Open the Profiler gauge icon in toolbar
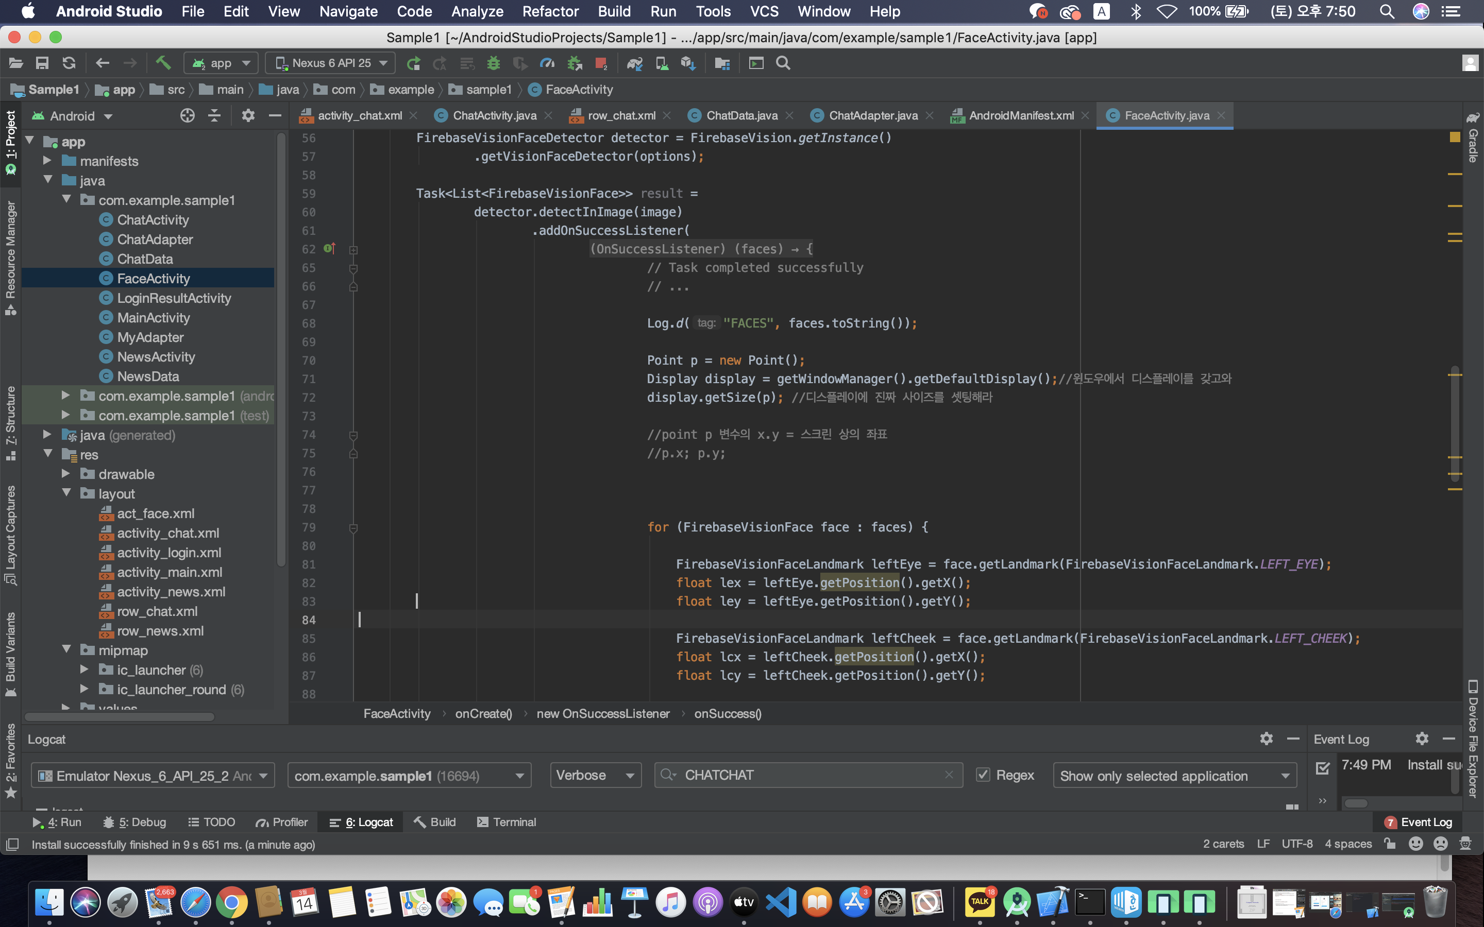 [547, 63]
